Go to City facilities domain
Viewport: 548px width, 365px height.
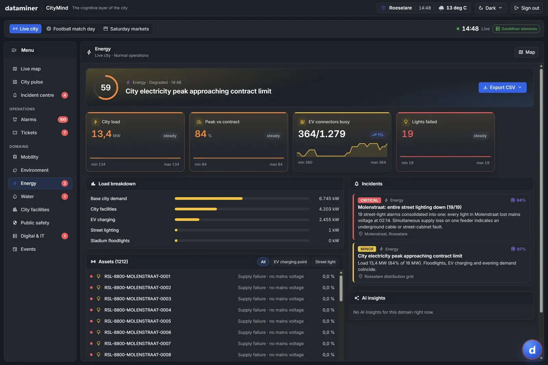[40, 210]
